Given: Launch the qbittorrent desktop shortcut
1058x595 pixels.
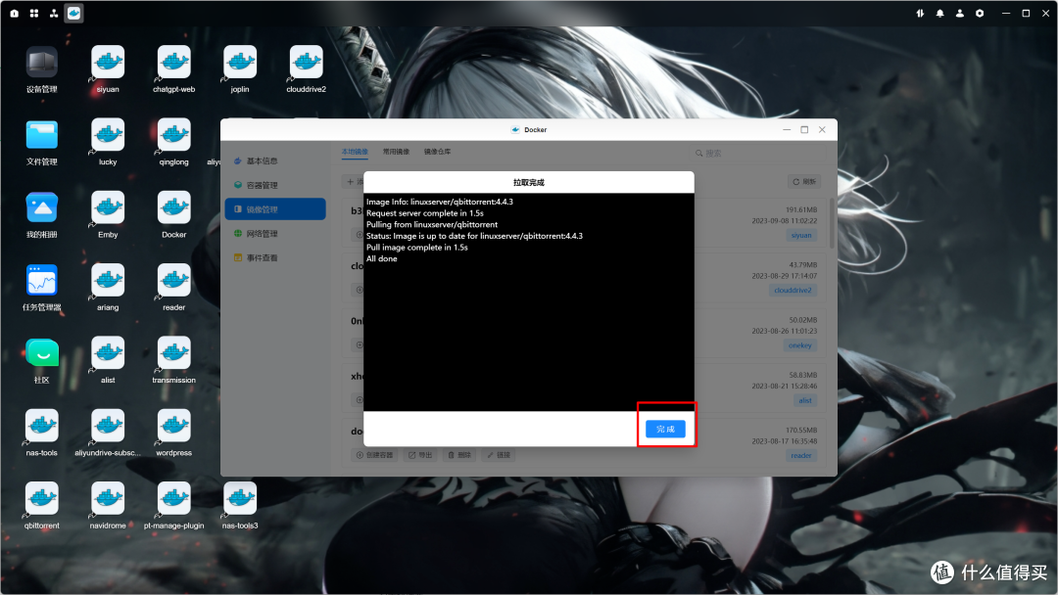Looking at the screenshot, I should click(42, 506).
